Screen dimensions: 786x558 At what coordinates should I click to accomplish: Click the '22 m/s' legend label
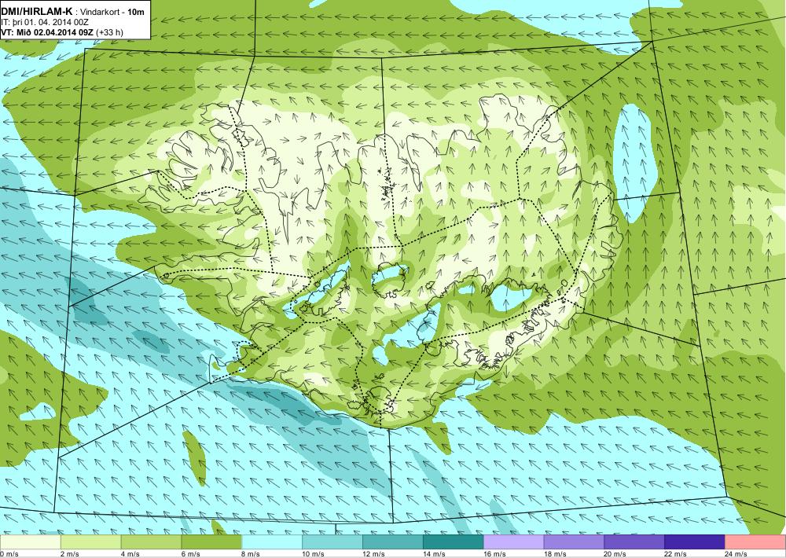(676, 554)
